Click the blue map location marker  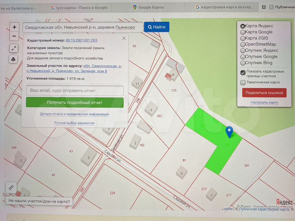coord(229,131)
